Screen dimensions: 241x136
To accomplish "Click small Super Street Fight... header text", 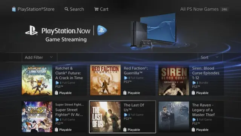I will click(x=70, y=105).
